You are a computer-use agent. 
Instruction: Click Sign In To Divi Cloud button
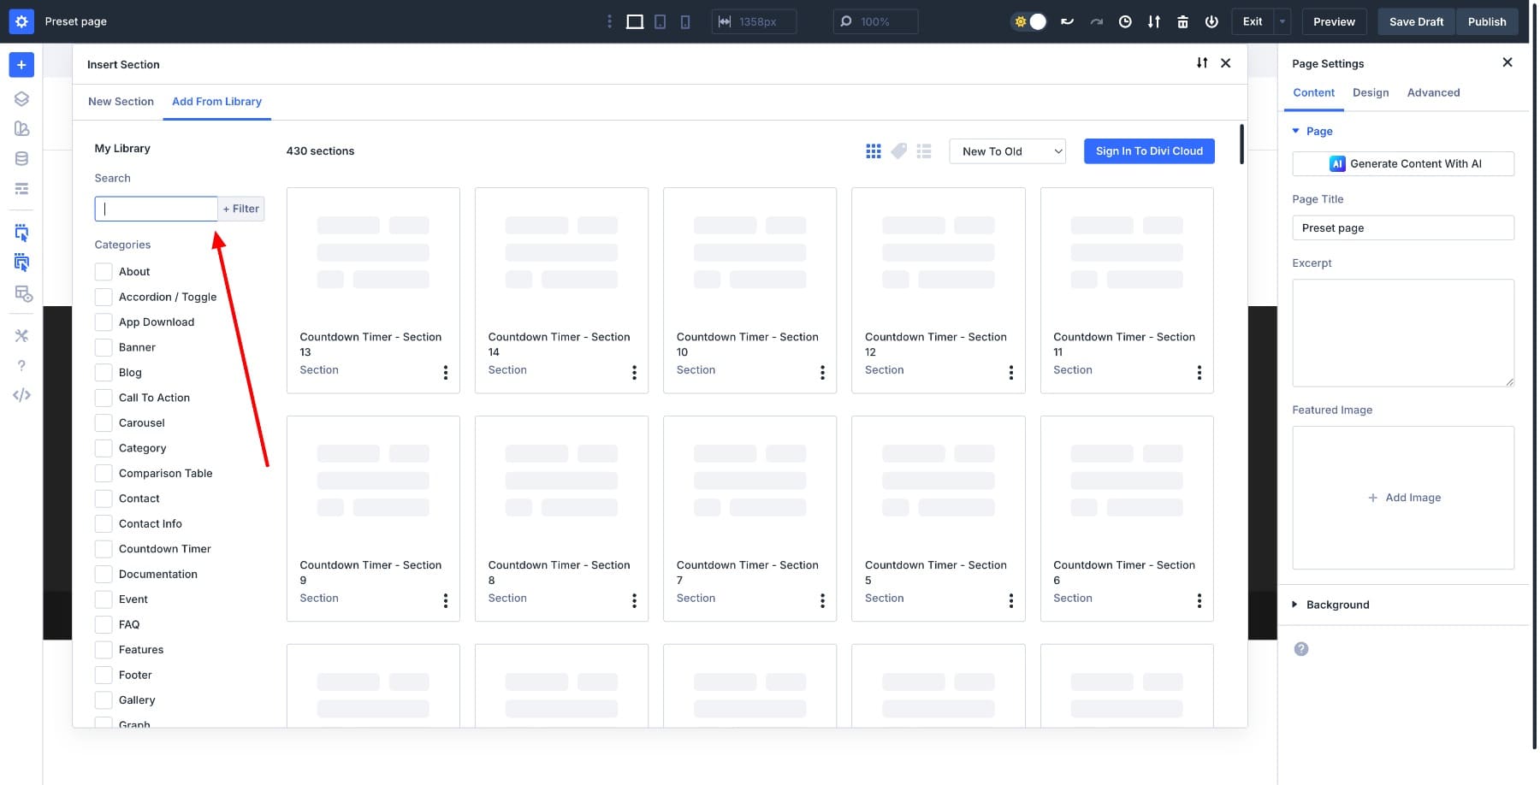coord(1149,151)
